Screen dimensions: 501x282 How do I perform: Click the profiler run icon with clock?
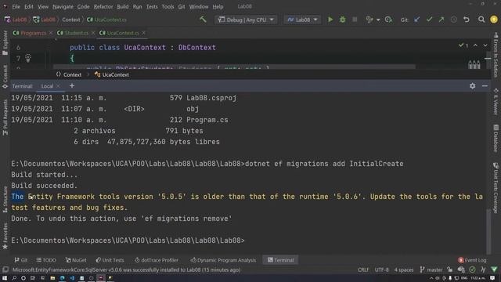pyautogui.click(x=388, y=20)
